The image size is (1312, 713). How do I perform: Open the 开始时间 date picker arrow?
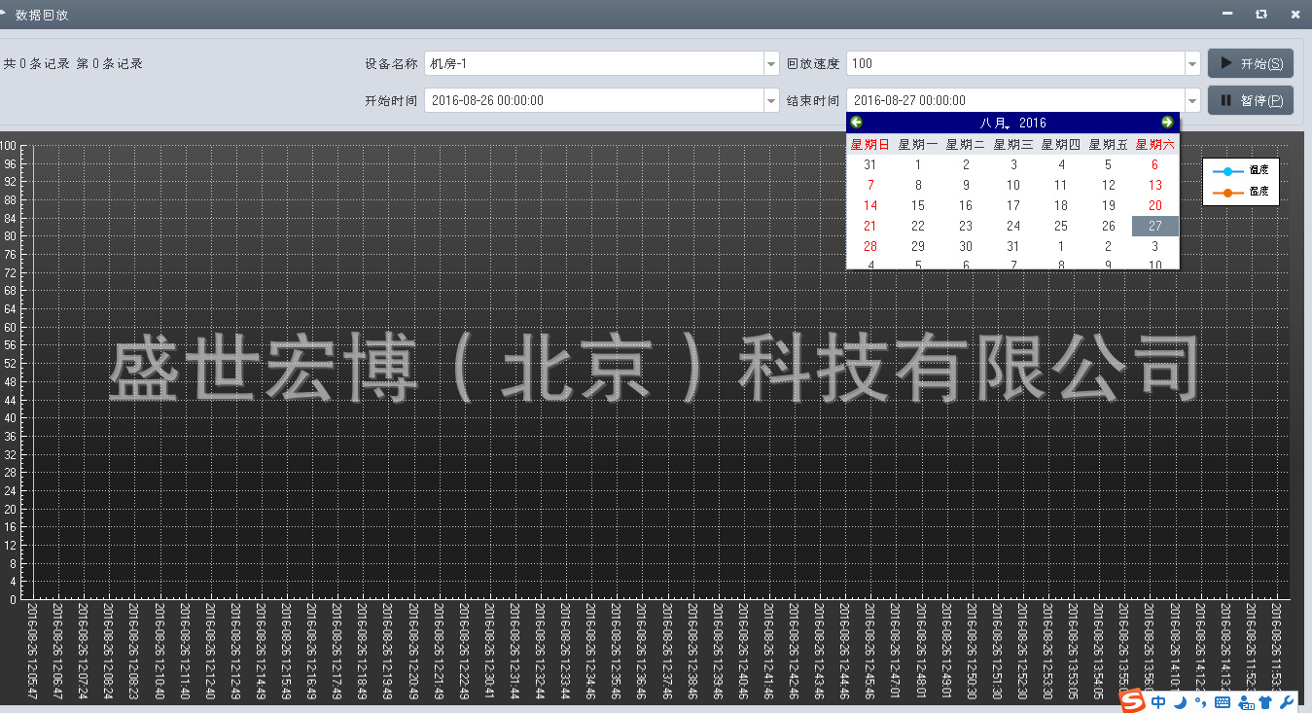(x=771, y=100)
